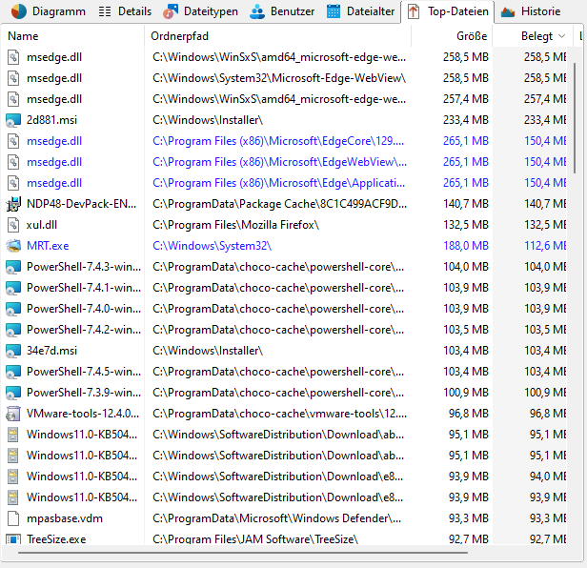Screen dimensions: 587x568
Task: Click the PowerShell-7.4.0 installer icon
Action: [x=13, y=309]
